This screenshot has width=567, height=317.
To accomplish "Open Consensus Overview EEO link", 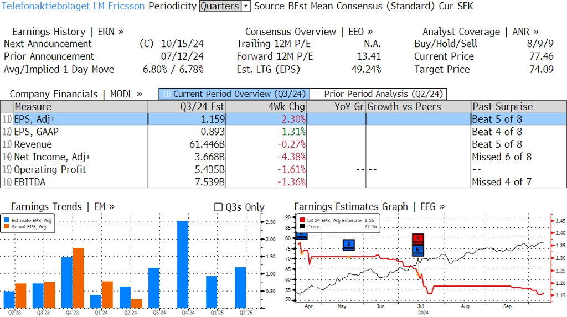I will (x=309, y=32).
